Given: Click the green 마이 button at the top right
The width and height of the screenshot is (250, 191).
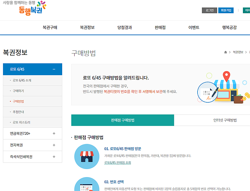Looking at the screenshot, I should pyautogui.click(x=247, y=10).
